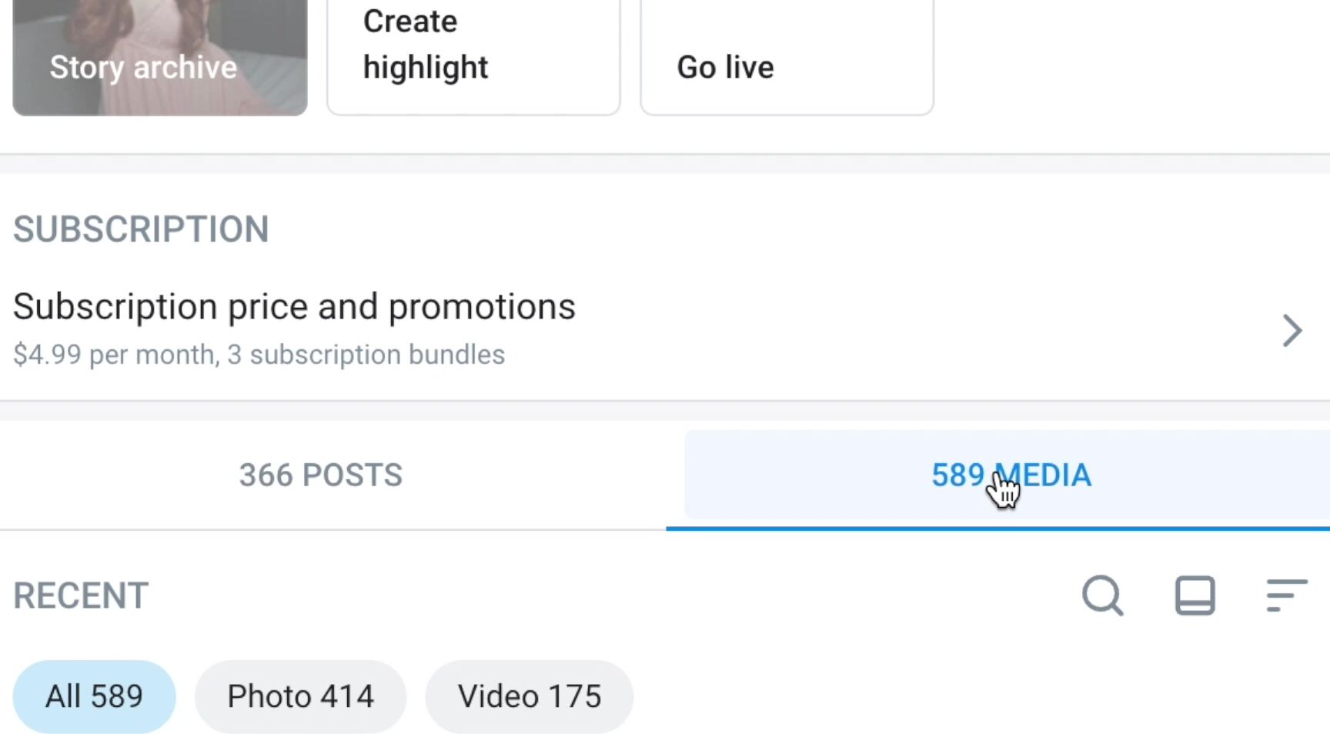
Task: Switch to the 589 MEDIA tab
Action: click(1011, 475)
